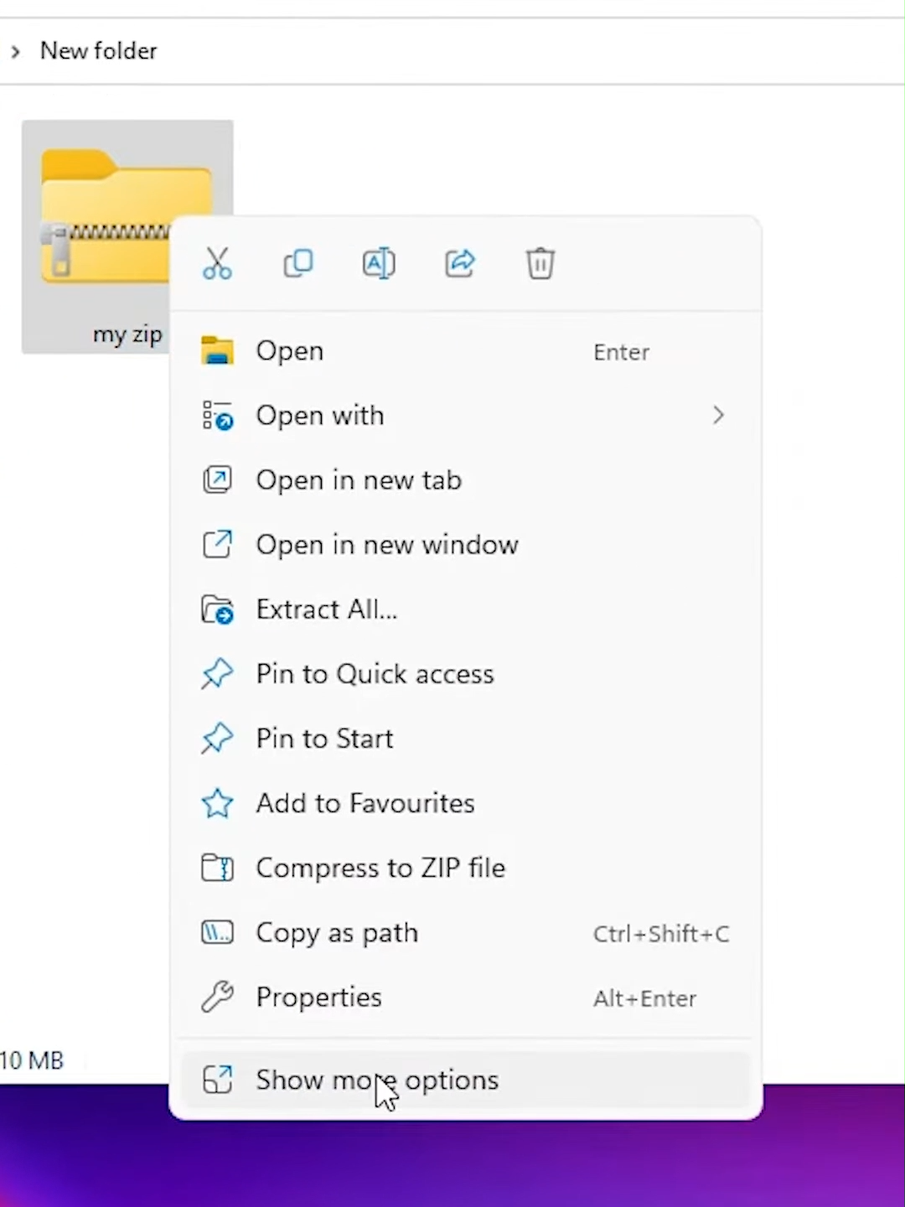Viewport: 905px width, 1207px height.
Task: Click the Delete trash bin icon
Action: [540, 264]
